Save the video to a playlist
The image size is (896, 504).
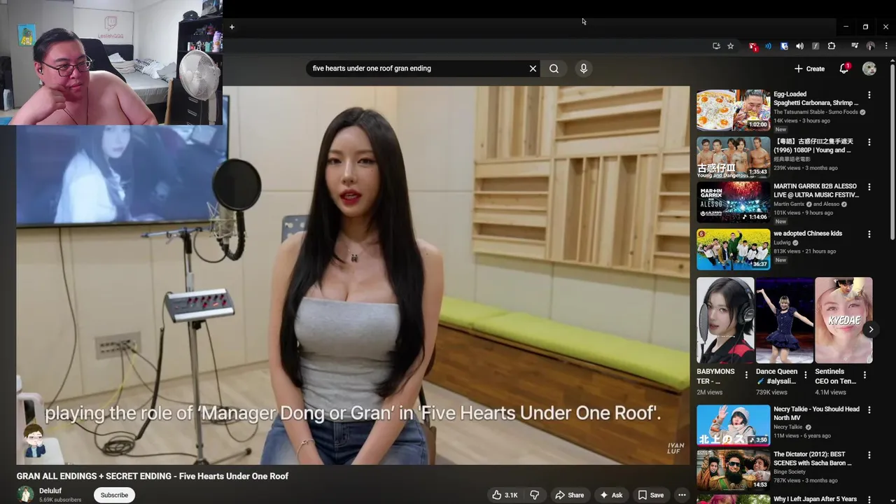650,495
